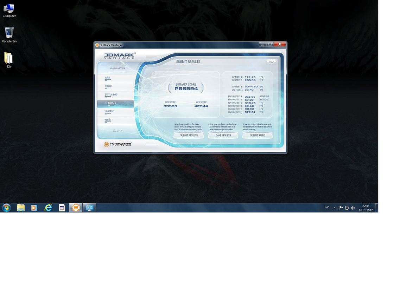The height and width of the screenshot is (295, 394).
Task: Show hidden system tray icons
Action: point(335,208)
